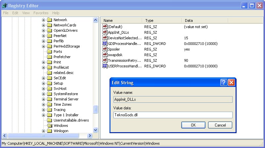Click the Registry Editor title bar icon
This screenshot has width=265, height=148.
click(x=4, y=6)
